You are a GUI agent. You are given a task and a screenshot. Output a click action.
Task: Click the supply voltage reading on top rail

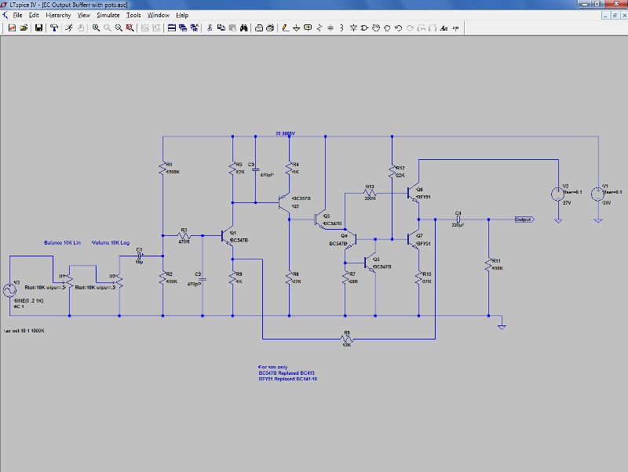click(x=285, y=133)
